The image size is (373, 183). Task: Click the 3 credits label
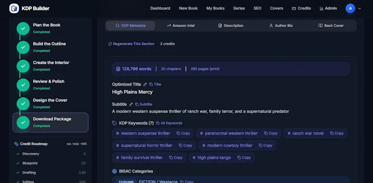coord(167,44)
